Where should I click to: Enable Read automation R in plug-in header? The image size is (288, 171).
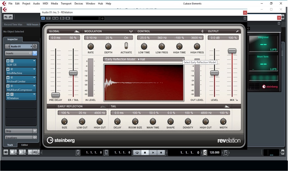pyautogui.click(x=54, y=18)
